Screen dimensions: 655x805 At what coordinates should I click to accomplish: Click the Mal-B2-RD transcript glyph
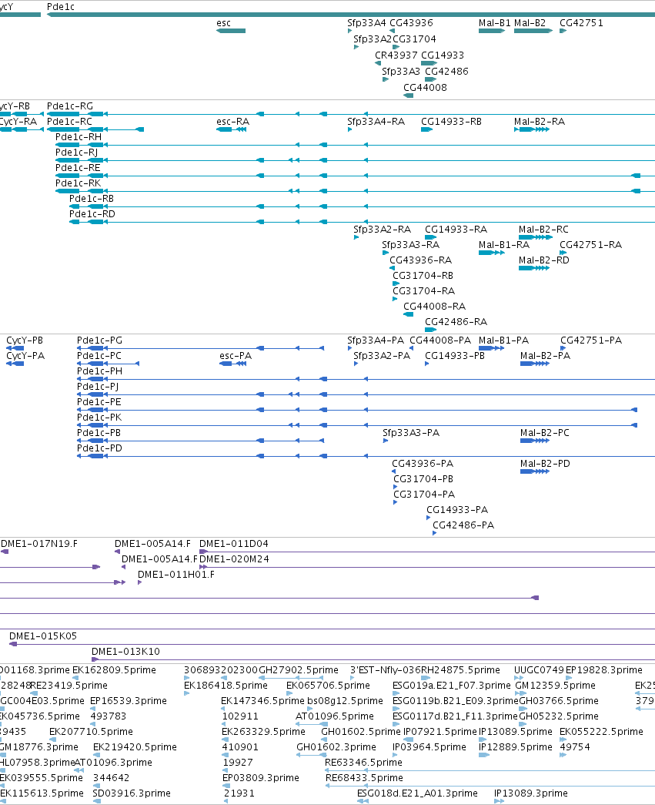[x=534, y=268]
